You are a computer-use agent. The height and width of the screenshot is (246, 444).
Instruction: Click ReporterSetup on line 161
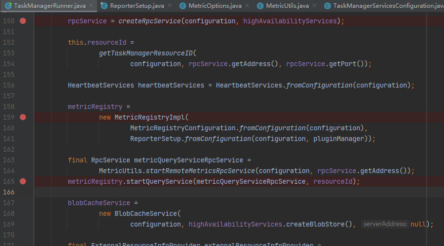(x=155, y=139)
